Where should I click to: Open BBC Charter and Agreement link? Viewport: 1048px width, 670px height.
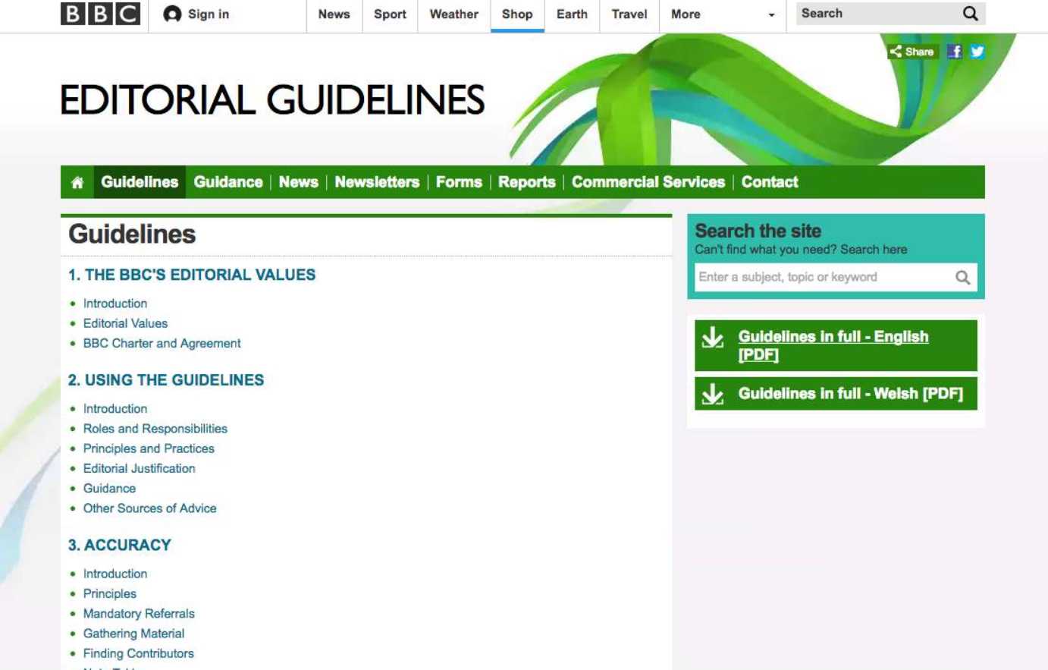(162, 344)
